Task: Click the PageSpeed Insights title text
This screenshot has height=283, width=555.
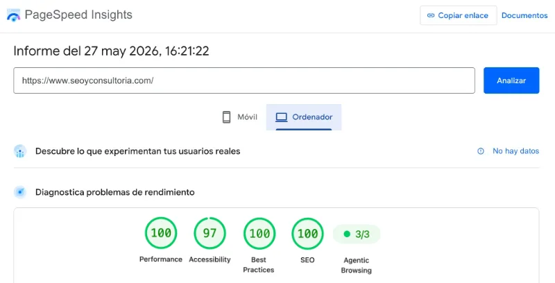Action: pos(78,15)
